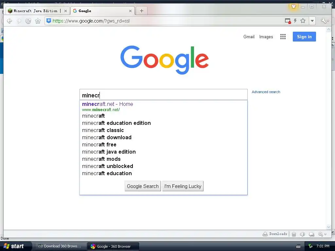Viewport: 335px width, 251px height.
Task: Click the 7:01 PM clock
Action: [x=323, y=246]
